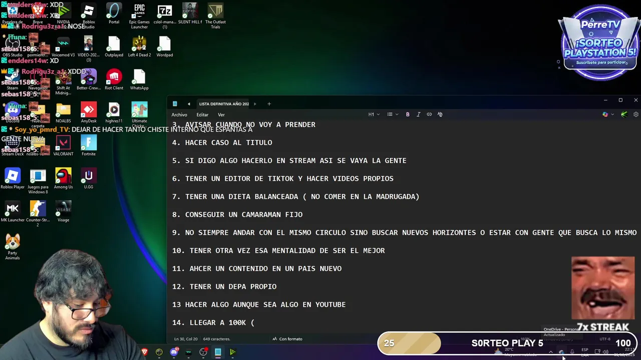Viewport: 641px width, 360px height.
Task: Click line '11. AHCER UN CONTENIDO EN UN PAIS NUEVO'
Action: coord(257,268)
